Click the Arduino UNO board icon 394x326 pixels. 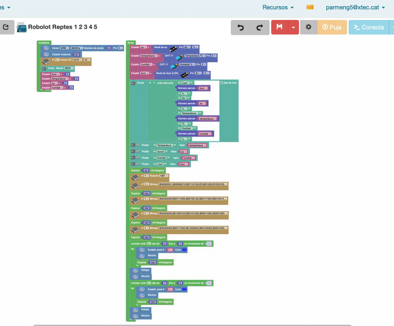coord(21,27)
